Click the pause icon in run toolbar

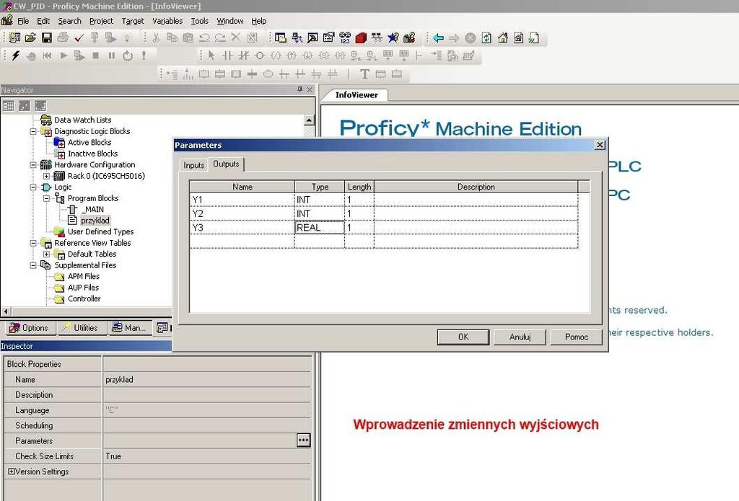coord(112,56)
